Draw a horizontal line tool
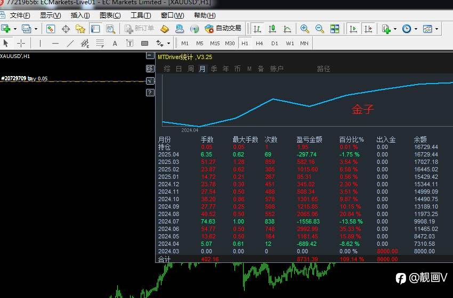Screen dimensions: 453x298 55,43
